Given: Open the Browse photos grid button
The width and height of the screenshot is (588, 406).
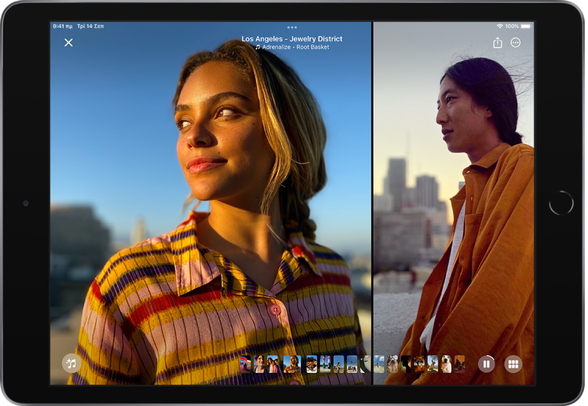Looking at the screenshot, I should pos(514,364).
